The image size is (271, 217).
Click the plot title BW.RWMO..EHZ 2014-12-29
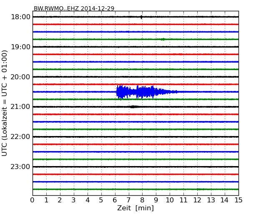[x=74, y=8]
